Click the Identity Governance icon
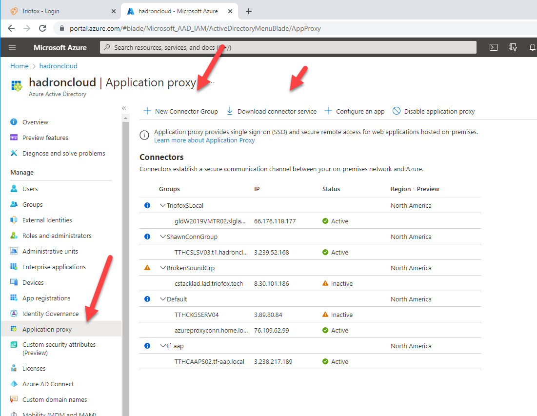Image resolution: width=537 pixels, height=416 pixels. [x=14, y=313]
